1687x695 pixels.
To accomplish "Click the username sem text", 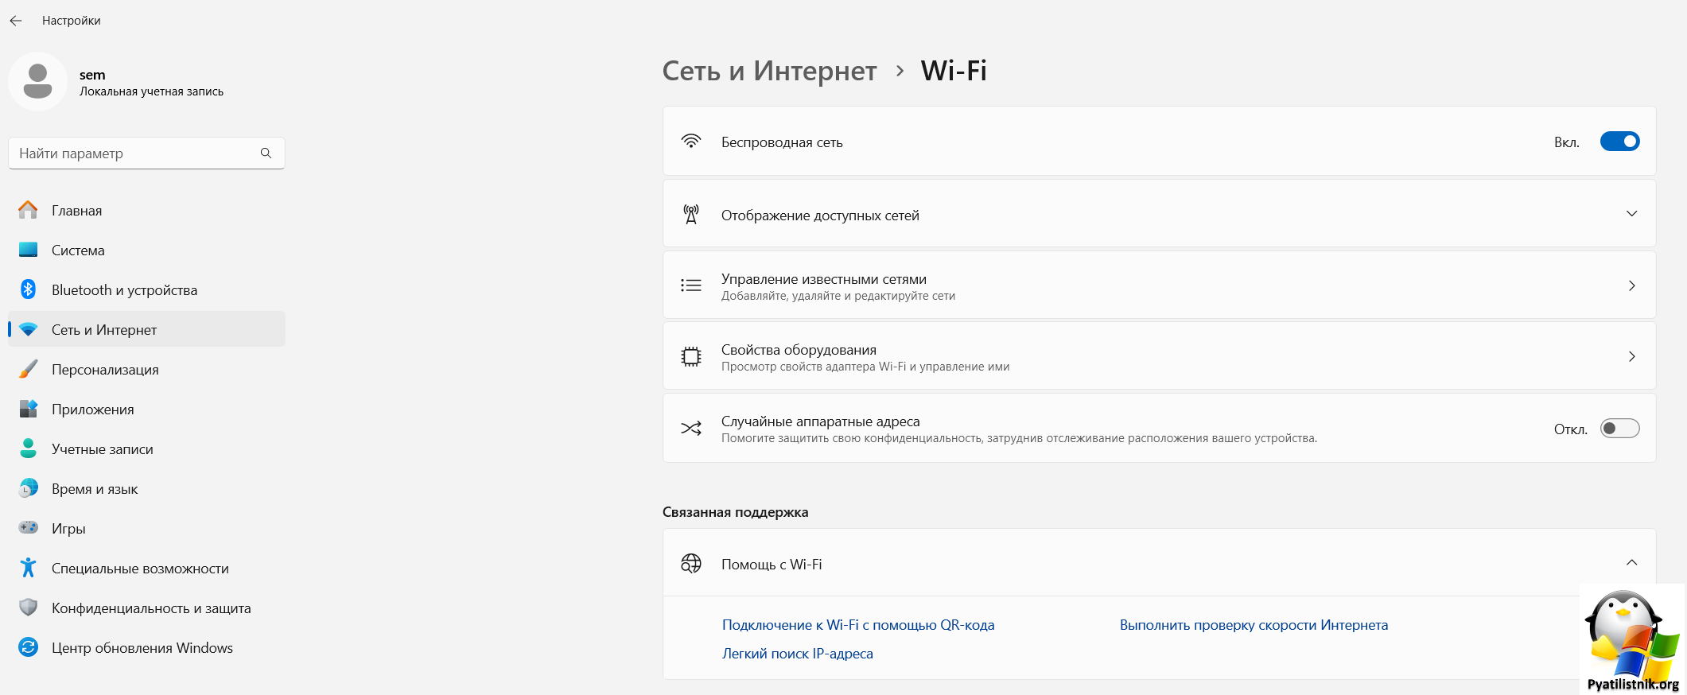I will click(92, 75).
